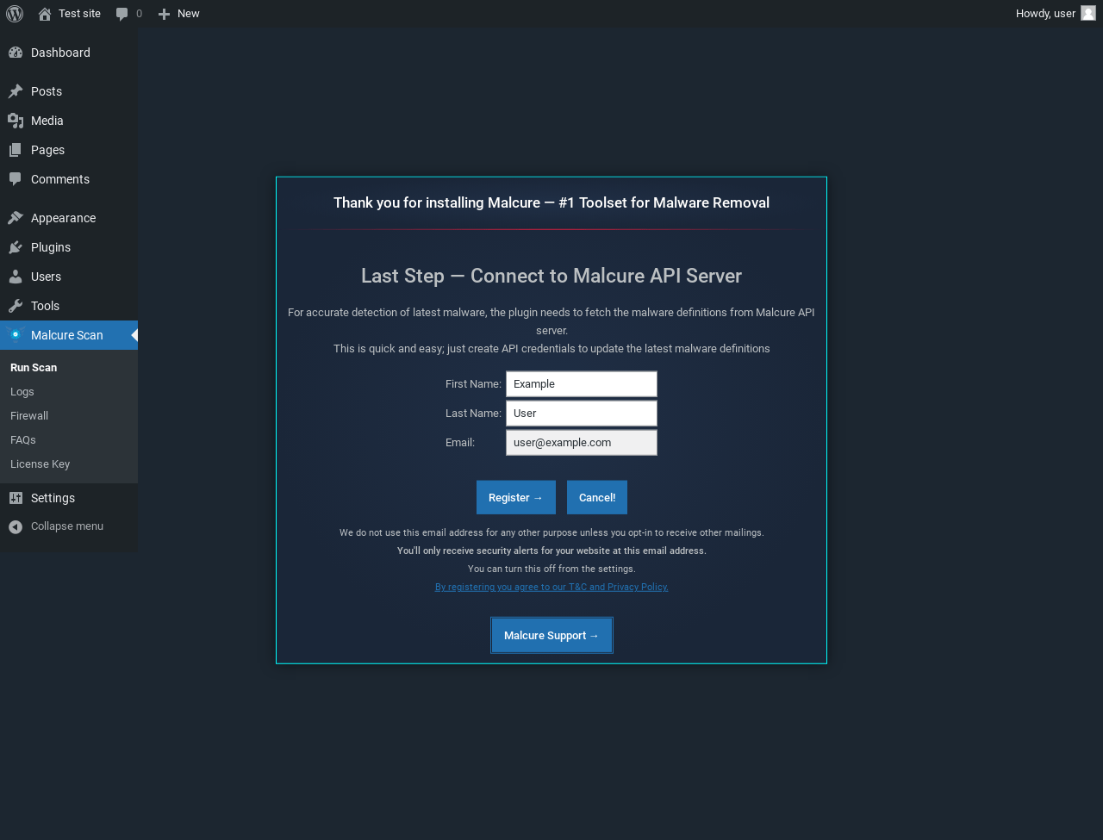This screenshot has height=840, width=1103.
Task: Click the Settings sliders icon
Action: coord(16,498)
